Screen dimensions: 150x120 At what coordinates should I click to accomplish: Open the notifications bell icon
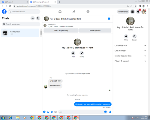138,12
